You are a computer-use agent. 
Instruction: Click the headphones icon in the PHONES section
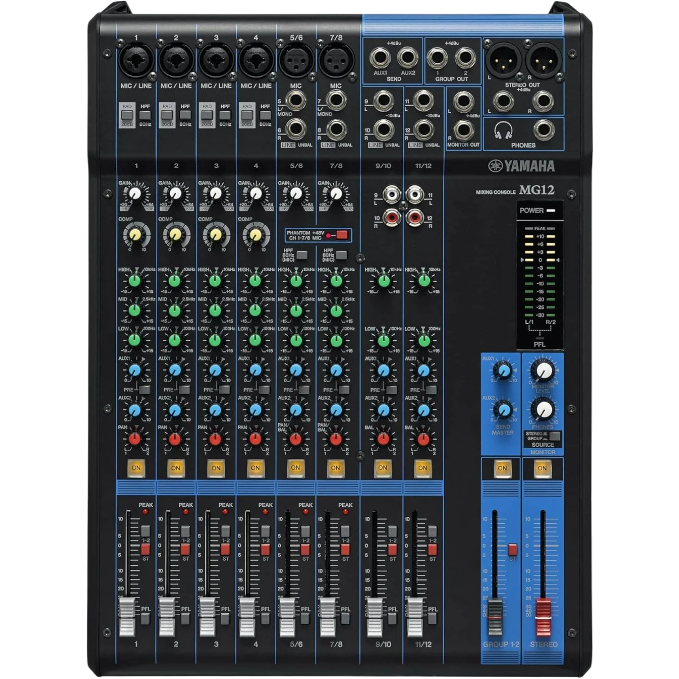tap(503, 131)
